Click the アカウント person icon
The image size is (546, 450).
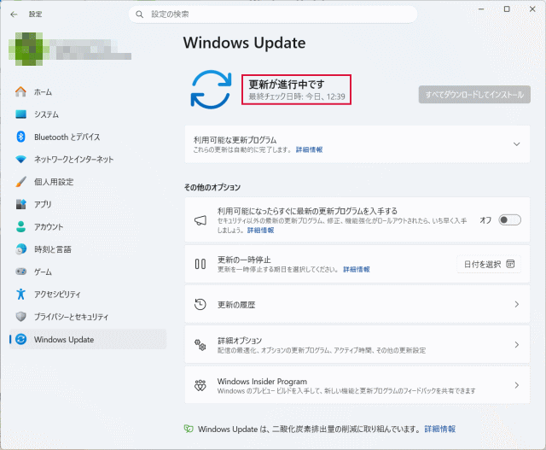20,226
